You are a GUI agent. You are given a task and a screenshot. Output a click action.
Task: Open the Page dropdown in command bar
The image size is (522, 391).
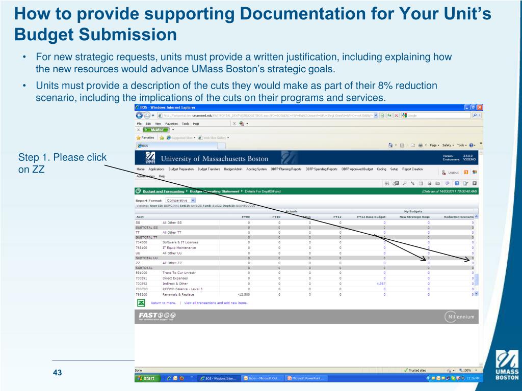[x=434, y=145]
